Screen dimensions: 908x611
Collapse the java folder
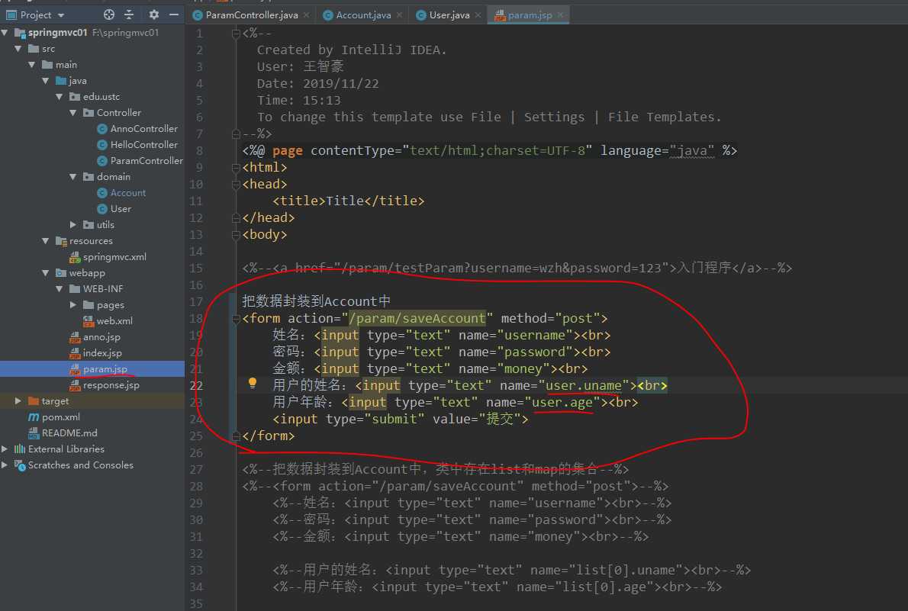(46, 81)
